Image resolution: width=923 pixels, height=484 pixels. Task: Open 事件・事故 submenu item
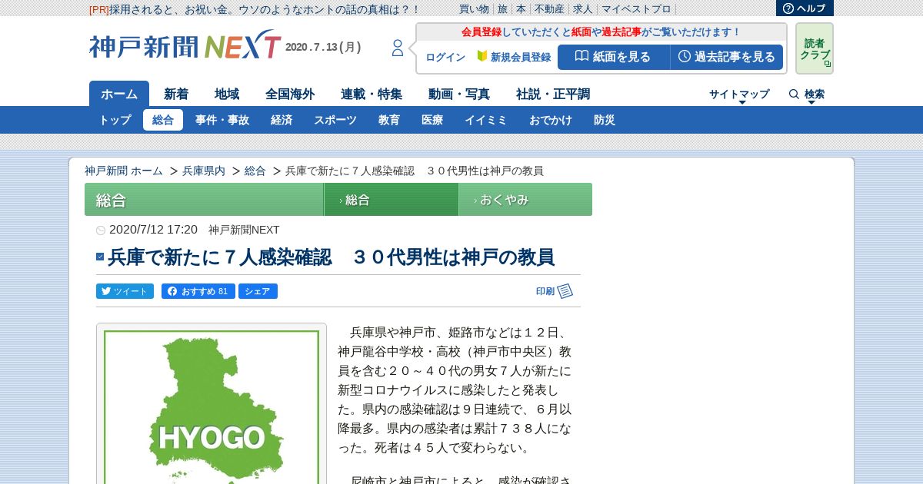tap(222, 120)
